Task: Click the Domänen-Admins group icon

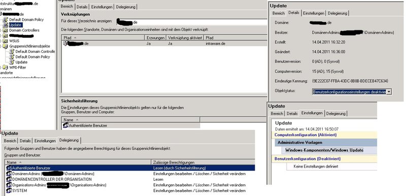Action: tap(9, 174)
